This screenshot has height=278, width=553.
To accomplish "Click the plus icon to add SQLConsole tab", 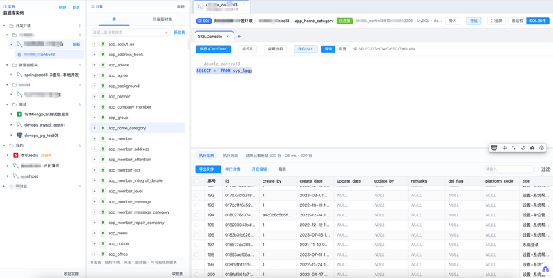I will tap(238, 37).
